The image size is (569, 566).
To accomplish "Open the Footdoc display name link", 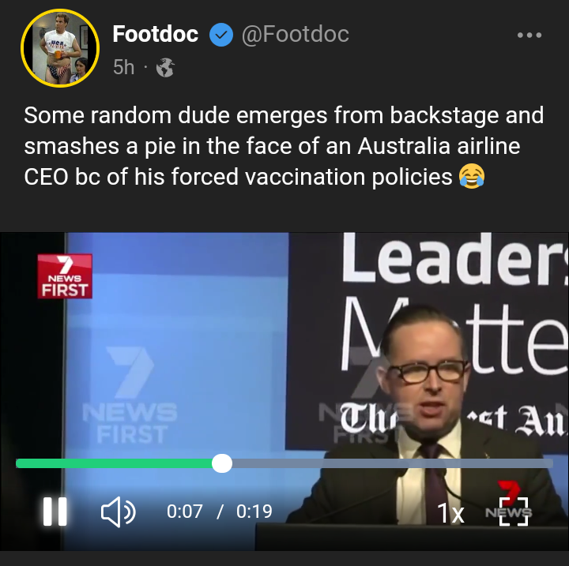I will click(156, 34).
